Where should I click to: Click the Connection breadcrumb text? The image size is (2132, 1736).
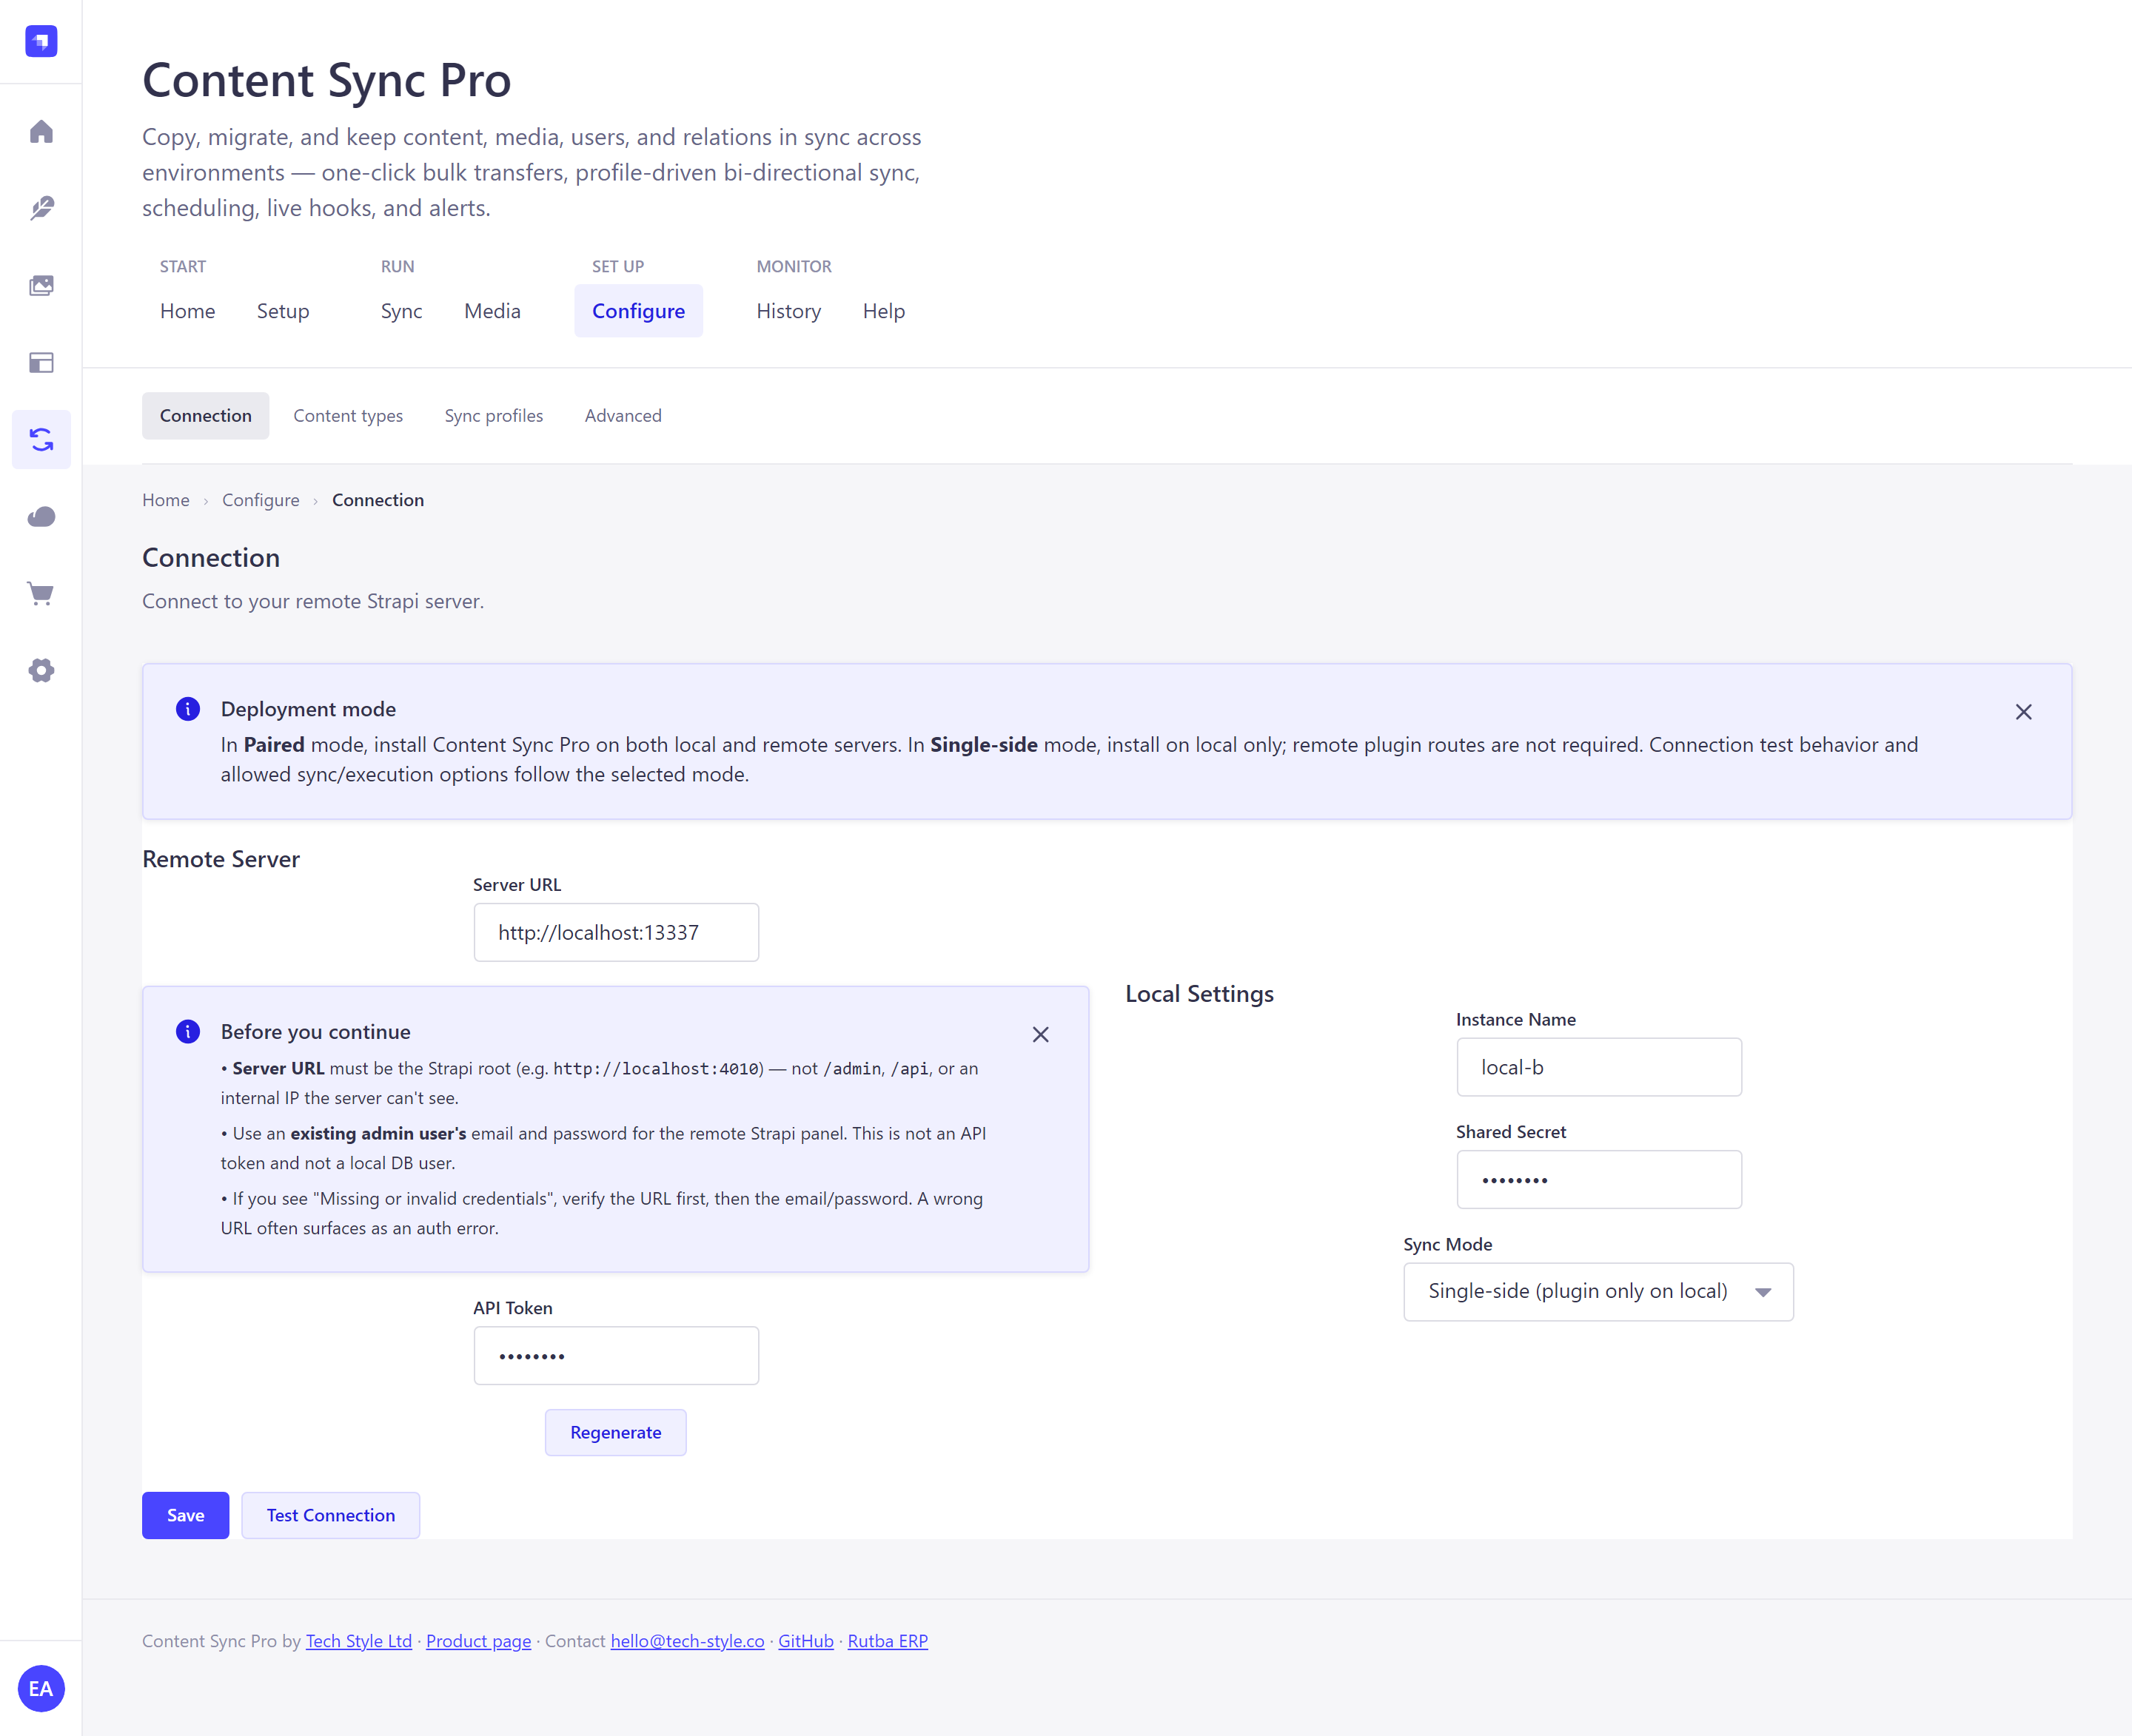[378, 500]
